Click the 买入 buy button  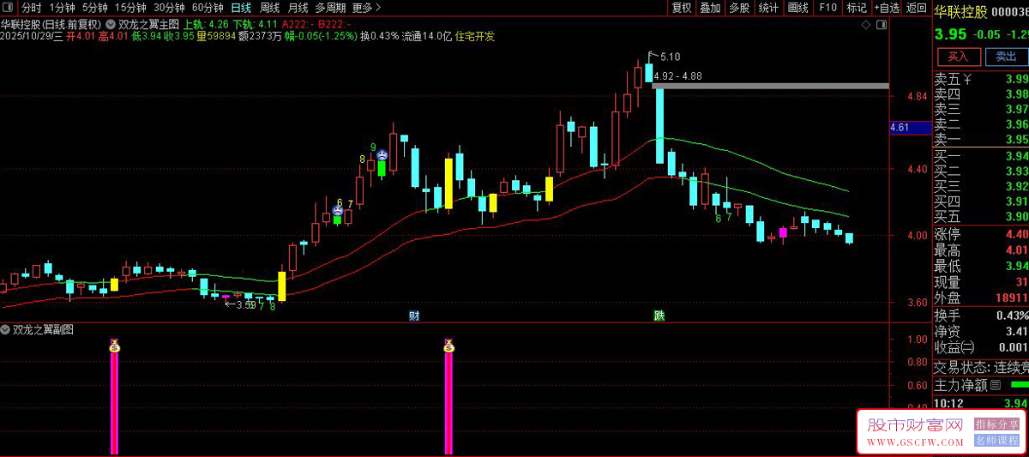[x=959, y=57]
